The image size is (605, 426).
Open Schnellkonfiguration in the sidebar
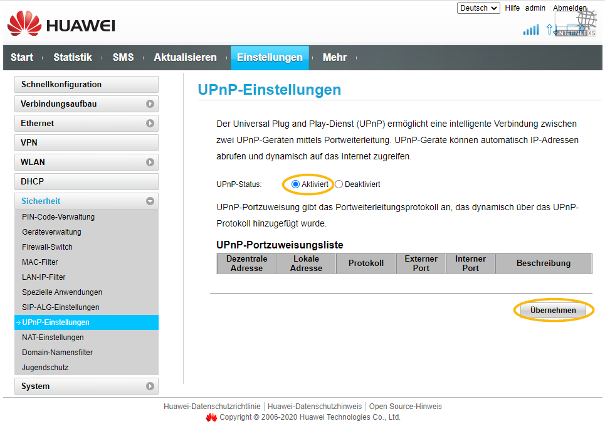pyautogui.click(x=87, y=84)
